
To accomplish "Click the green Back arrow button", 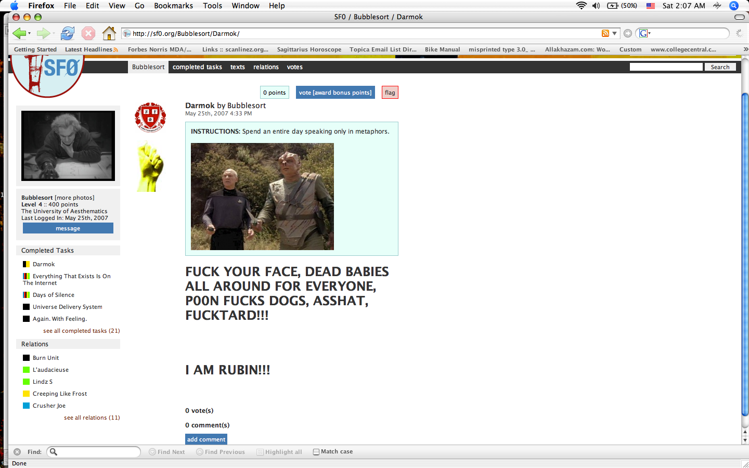I will click(19, 33).
